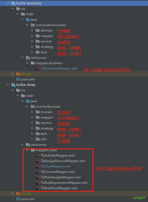
Task: Expand the target folder under huike-business
Action: 12,74
